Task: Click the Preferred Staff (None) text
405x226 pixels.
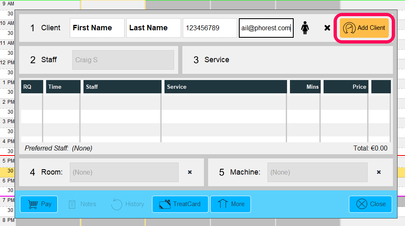Action: pos(59,148)
